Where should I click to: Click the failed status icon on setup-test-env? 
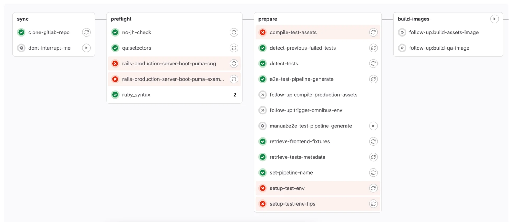pyautogui.click(x=262, y=188)
